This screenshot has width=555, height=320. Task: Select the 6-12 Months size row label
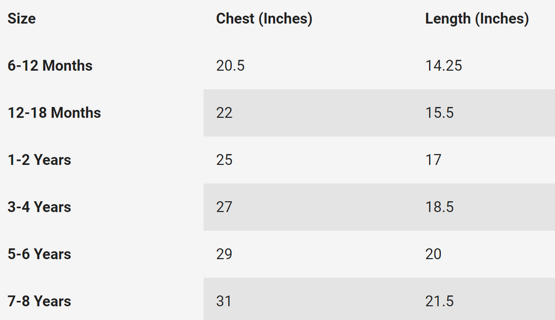[x=50, y=66]
